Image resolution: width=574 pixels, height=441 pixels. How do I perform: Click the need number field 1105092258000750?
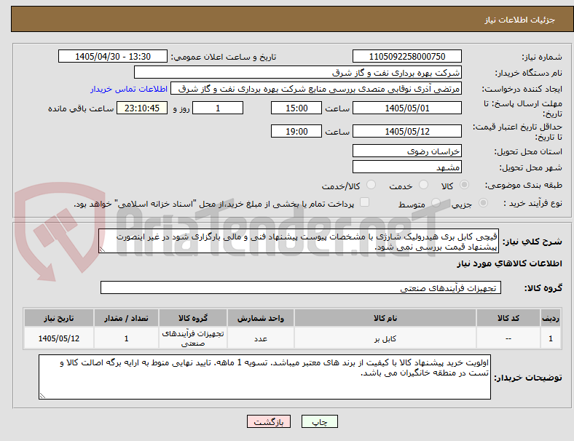click(406, 56)
